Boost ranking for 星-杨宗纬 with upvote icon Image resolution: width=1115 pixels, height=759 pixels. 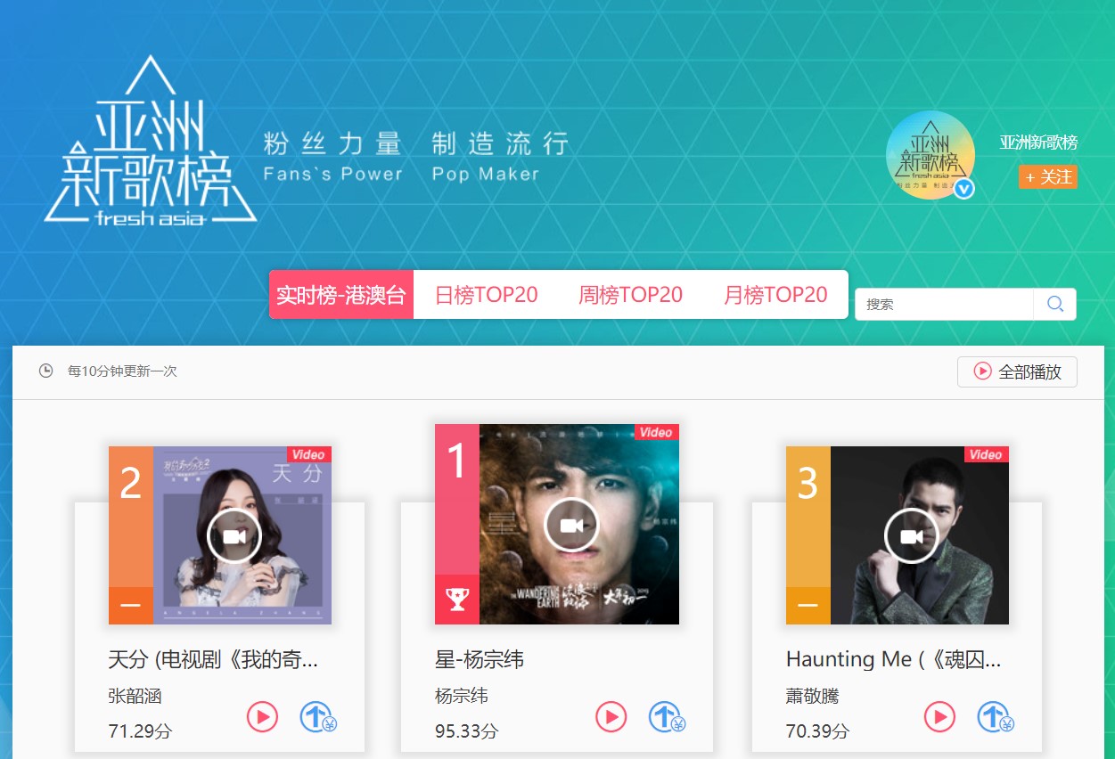click(x=666, y=716)
